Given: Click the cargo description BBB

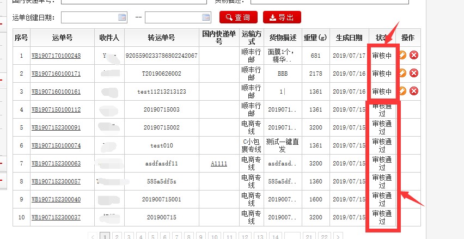Looking at the screenshot, I should (283, 73).
